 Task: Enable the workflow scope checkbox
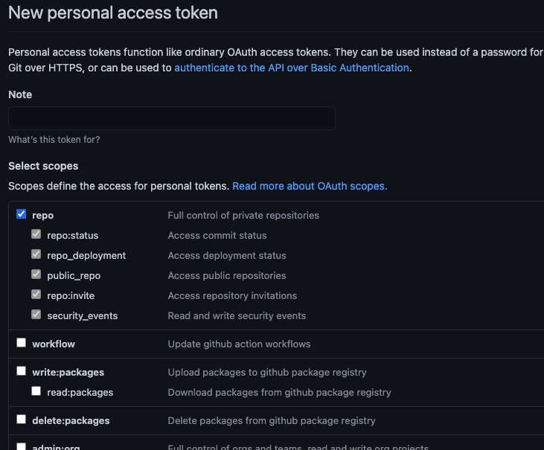click(x=22, y=343)
